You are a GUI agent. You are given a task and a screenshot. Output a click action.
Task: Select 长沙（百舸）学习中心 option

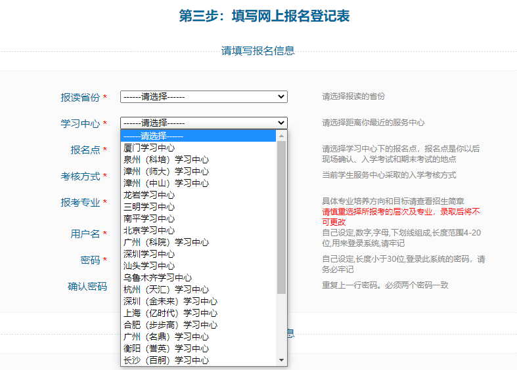coord(198,360)
